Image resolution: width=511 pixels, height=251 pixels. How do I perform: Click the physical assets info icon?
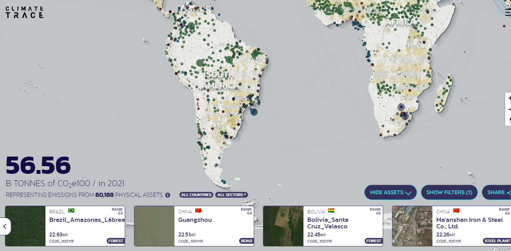pos(168,195)
